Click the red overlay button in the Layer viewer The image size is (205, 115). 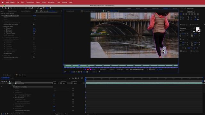tap(88, 70)
